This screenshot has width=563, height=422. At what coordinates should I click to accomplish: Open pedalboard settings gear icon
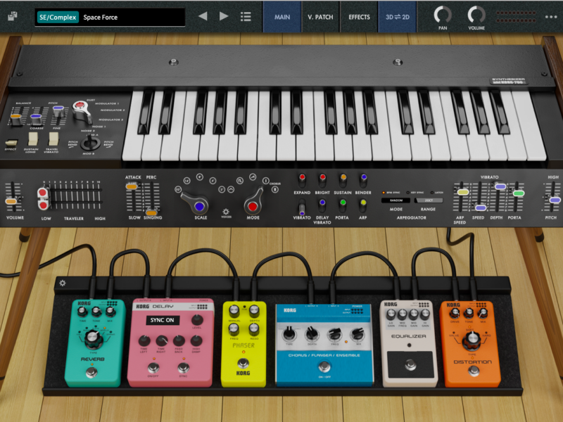[x=63, y=283]
